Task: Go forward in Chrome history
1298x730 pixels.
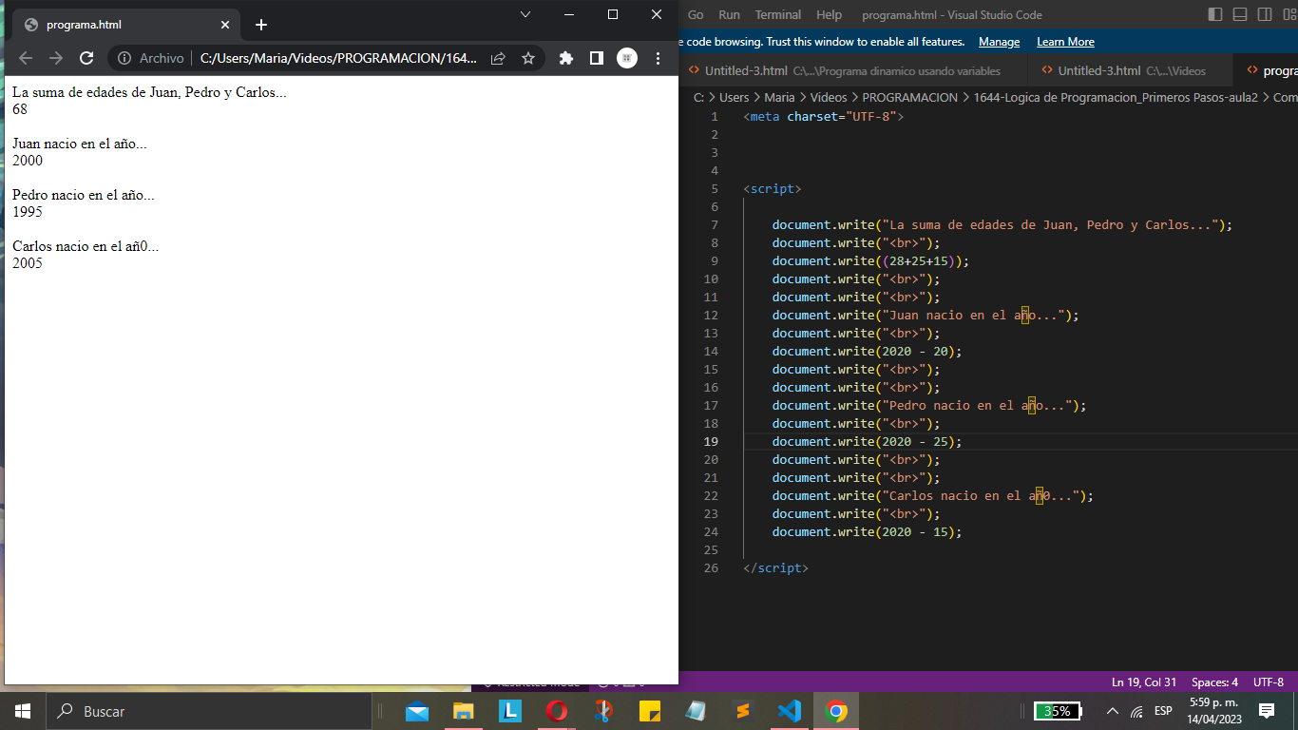Action: [56, 58]
